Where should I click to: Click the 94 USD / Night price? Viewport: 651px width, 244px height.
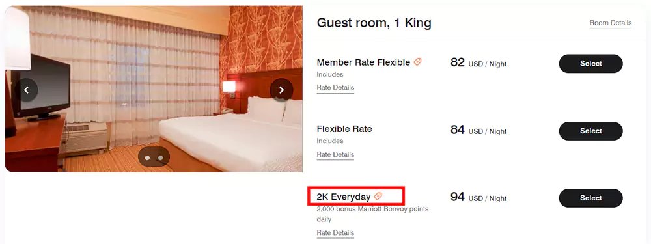click(x=478, y=197)
